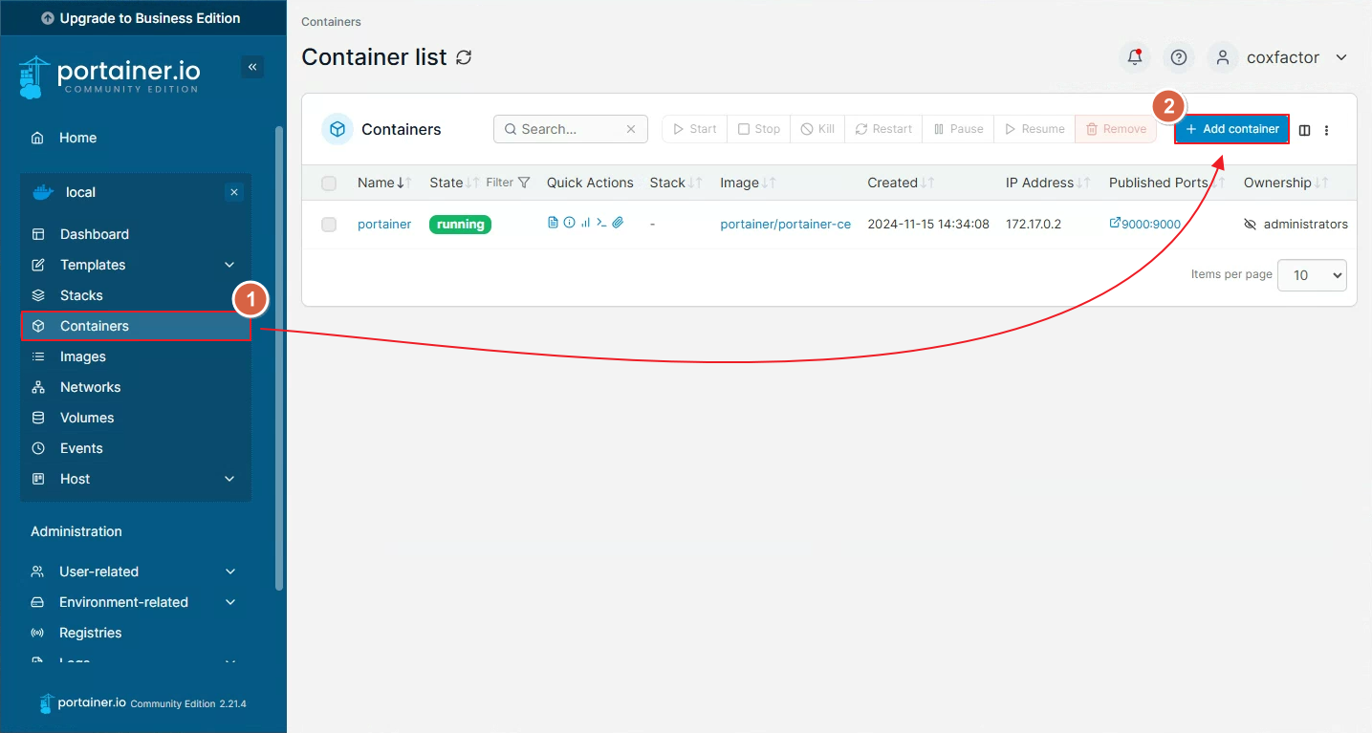
Task: Click the Home house icon in the sidebar
Action: click(37, 138)
